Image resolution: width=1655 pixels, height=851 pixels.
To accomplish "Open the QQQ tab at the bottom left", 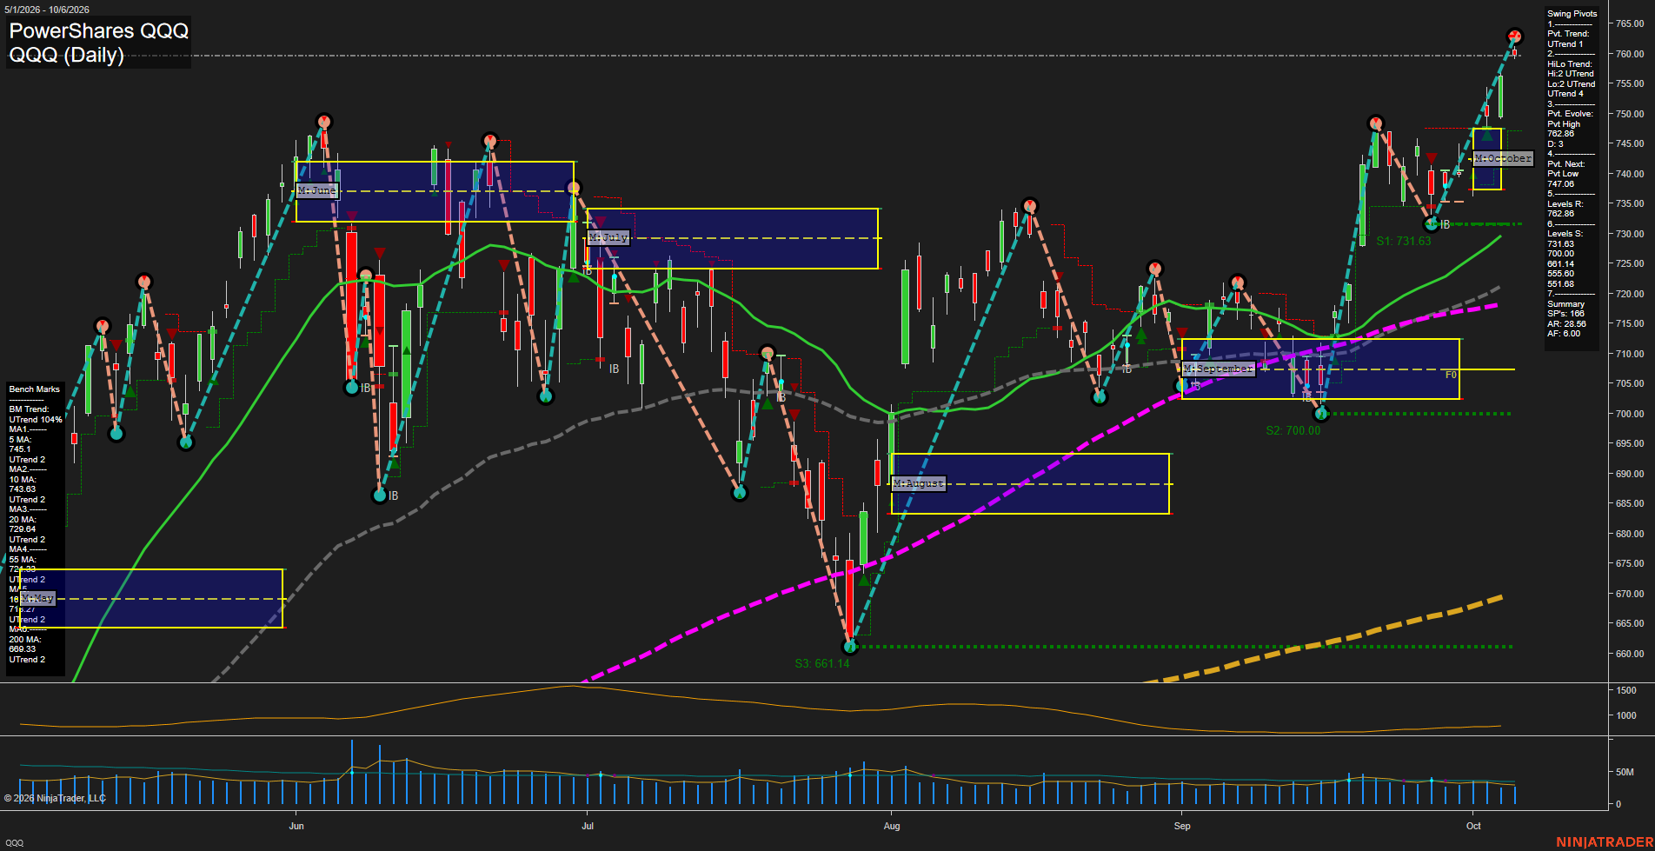I will click(15, 842).
